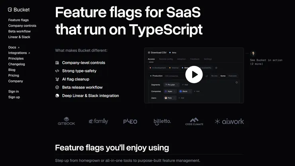The width and height of the screenshot is (295, 166).
Task: Select the 'Feature flags for SaaS' headline
Action: tap(128, 12)
